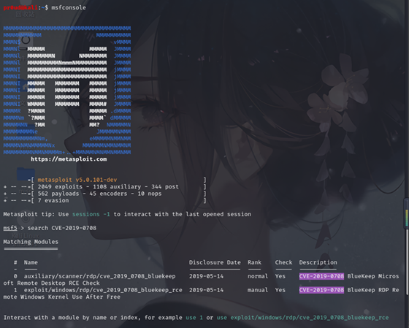Click the orange metasploit v5.0.101-dev version text
The height and width of the screenshot is (328, 409).
[x=77, y=180]
